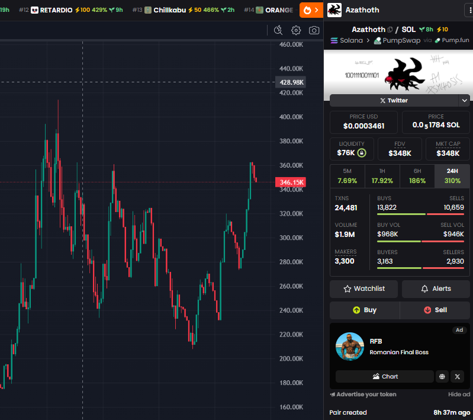Click the Azathoth / SOL pair title
Screen dimensions: 473x420
point(384,29)
